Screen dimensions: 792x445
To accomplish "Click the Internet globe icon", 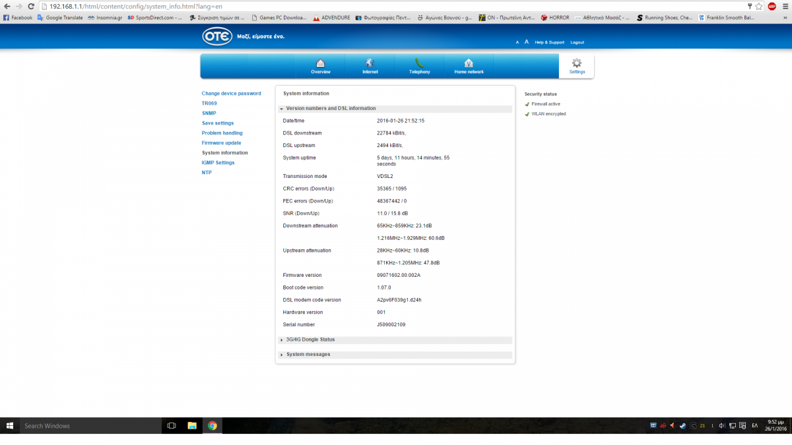I will click(x=370, y=63).
